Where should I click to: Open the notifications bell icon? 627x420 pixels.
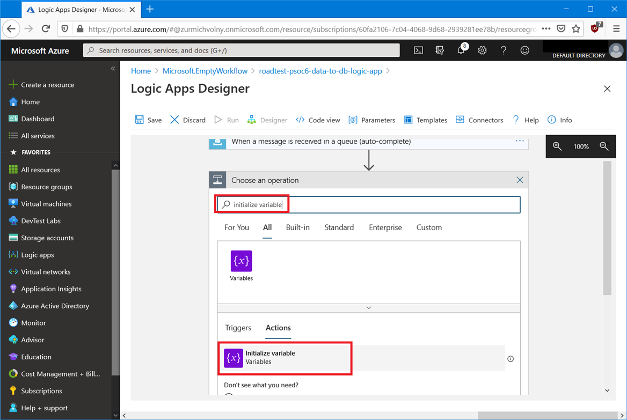[461, 50]
